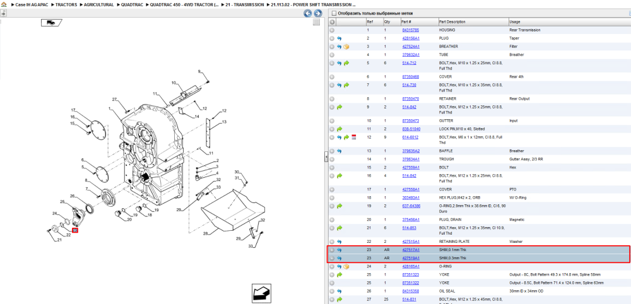Viewport: 631px width, 304px height.
Task: Click 'PLUG, DRAIN' description cell
Action: (x=449, y=220)
